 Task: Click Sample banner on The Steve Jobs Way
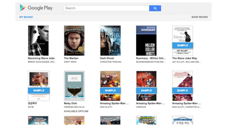[x=182, y=45]
